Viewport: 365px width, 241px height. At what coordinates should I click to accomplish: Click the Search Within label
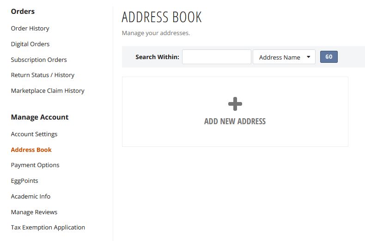point(157,57)
